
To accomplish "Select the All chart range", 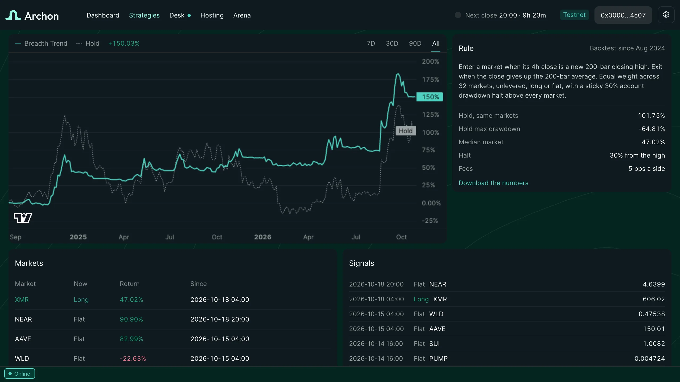I will point(436,43).
